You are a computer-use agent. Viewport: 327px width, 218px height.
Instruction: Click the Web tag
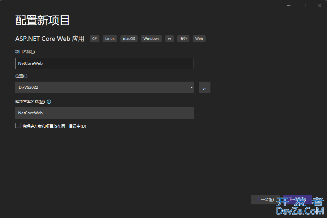[x=199, y=39]
